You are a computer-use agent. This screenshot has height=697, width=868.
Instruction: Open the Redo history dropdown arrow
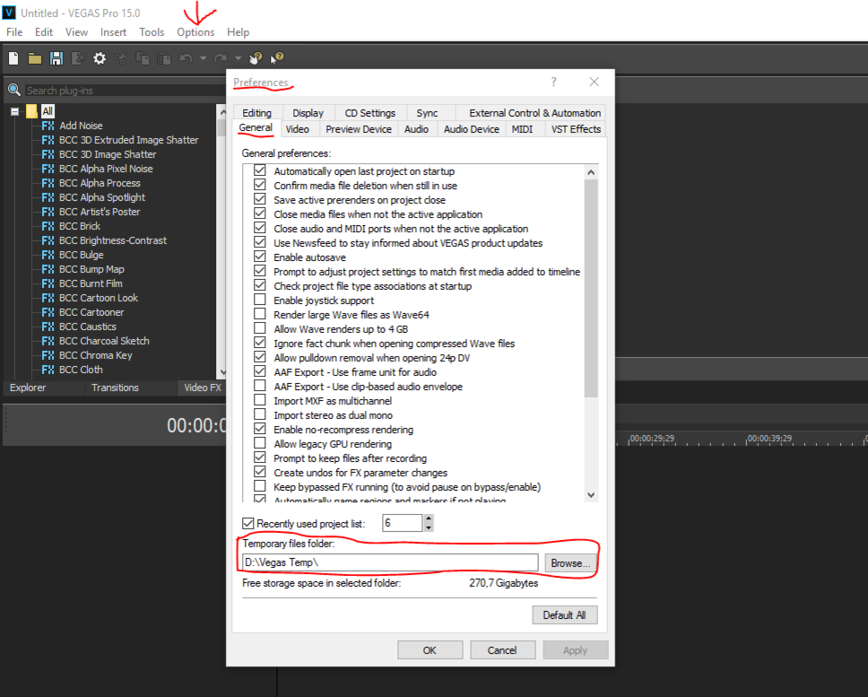238,58
